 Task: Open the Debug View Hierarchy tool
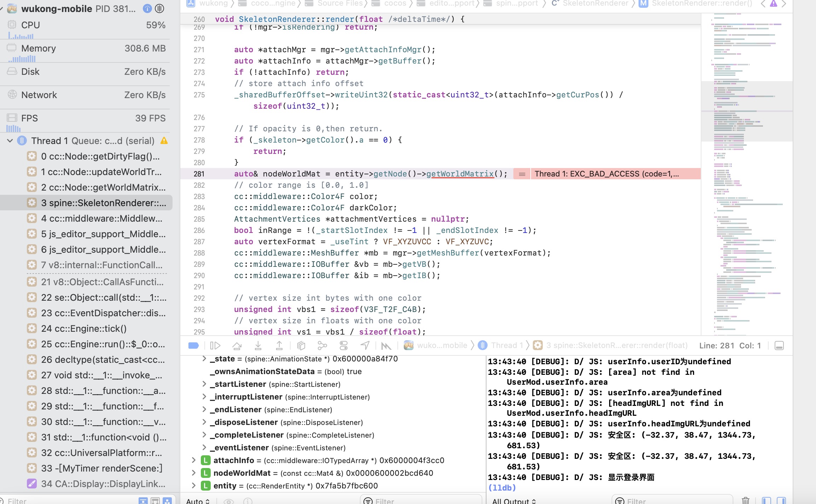tap(301, 346)
